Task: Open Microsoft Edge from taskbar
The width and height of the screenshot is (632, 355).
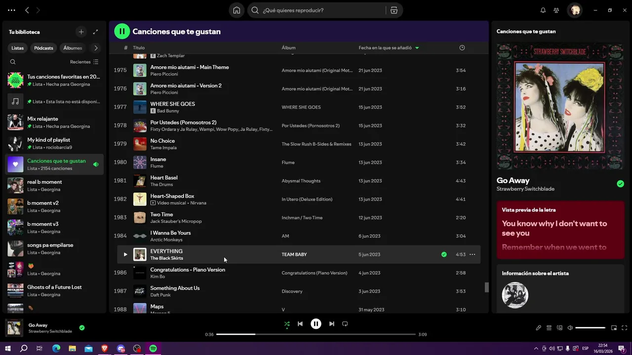Action: tap(56, 349)
